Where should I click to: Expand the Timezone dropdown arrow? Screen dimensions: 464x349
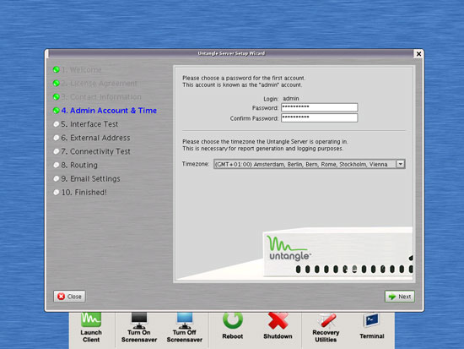(x=401, y=164)
